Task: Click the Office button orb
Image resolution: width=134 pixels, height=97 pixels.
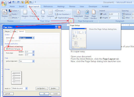Action: (x=4, y=4)
